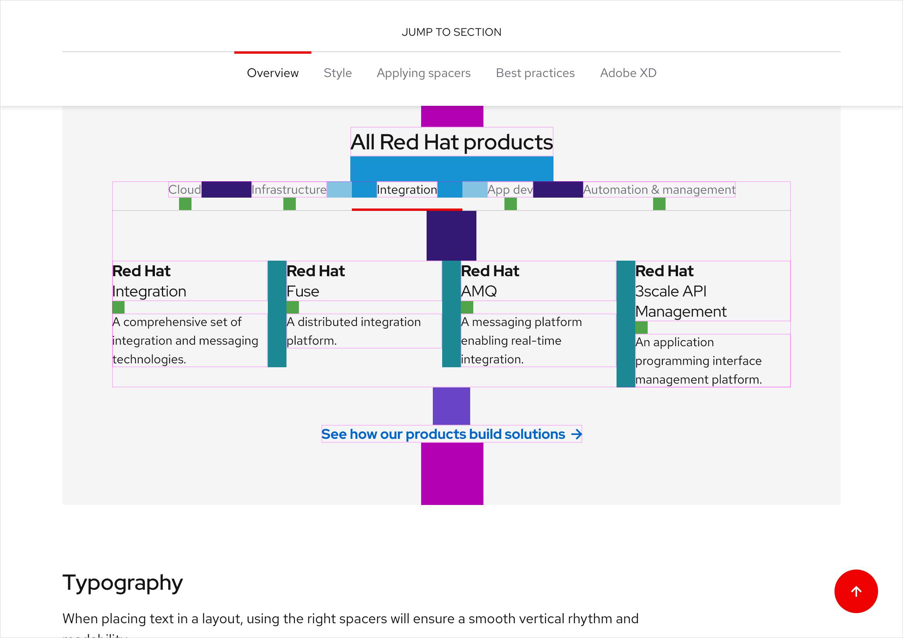
Task: Select the Integration product tab
Action: (x=407, y=190)
